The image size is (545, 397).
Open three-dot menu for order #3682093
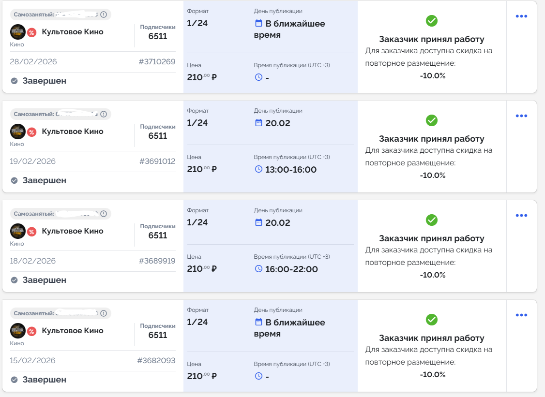point(521,315)
